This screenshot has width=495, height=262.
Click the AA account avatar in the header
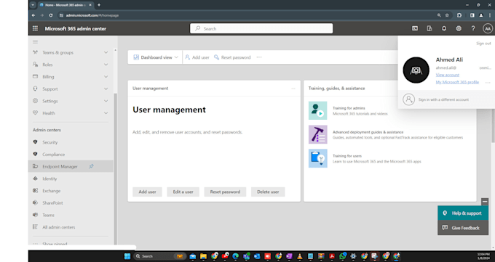pyautogui.click(x=488, y=28)
